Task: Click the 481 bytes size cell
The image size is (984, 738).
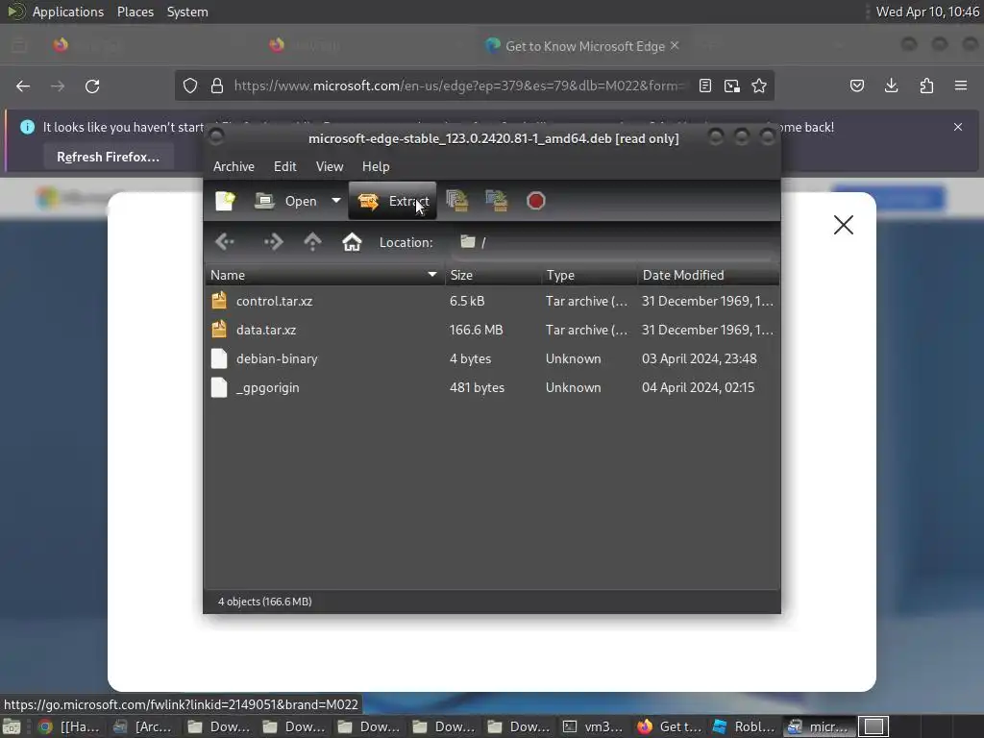Action: tap(477, 387)
